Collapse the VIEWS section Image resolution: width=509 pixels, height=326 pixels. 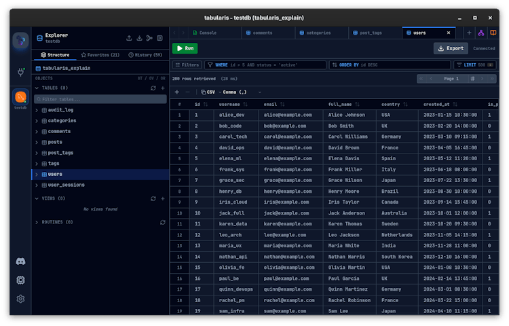point(37,198)
